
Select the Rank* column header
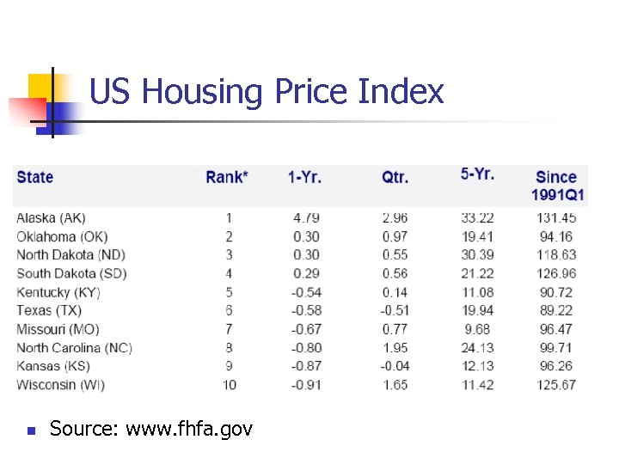click(x=227, y=177)
